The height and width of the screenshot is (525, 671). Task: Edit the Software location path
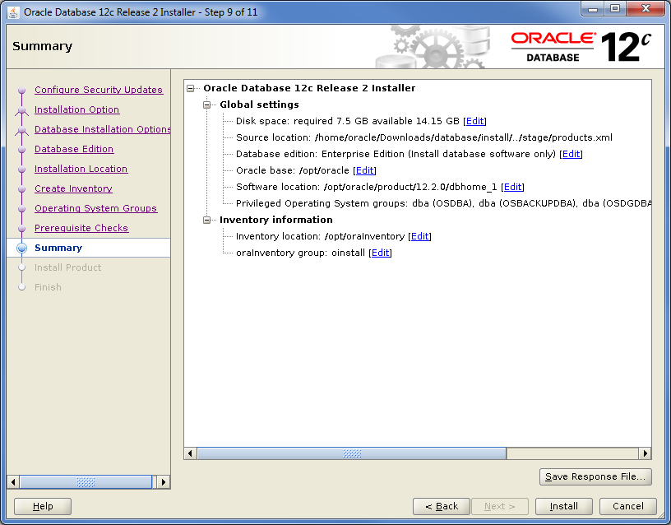point(512,187)
